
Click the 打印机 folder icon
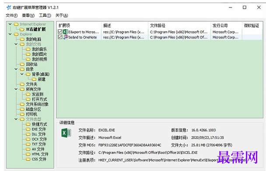click(x=22, y=114)
